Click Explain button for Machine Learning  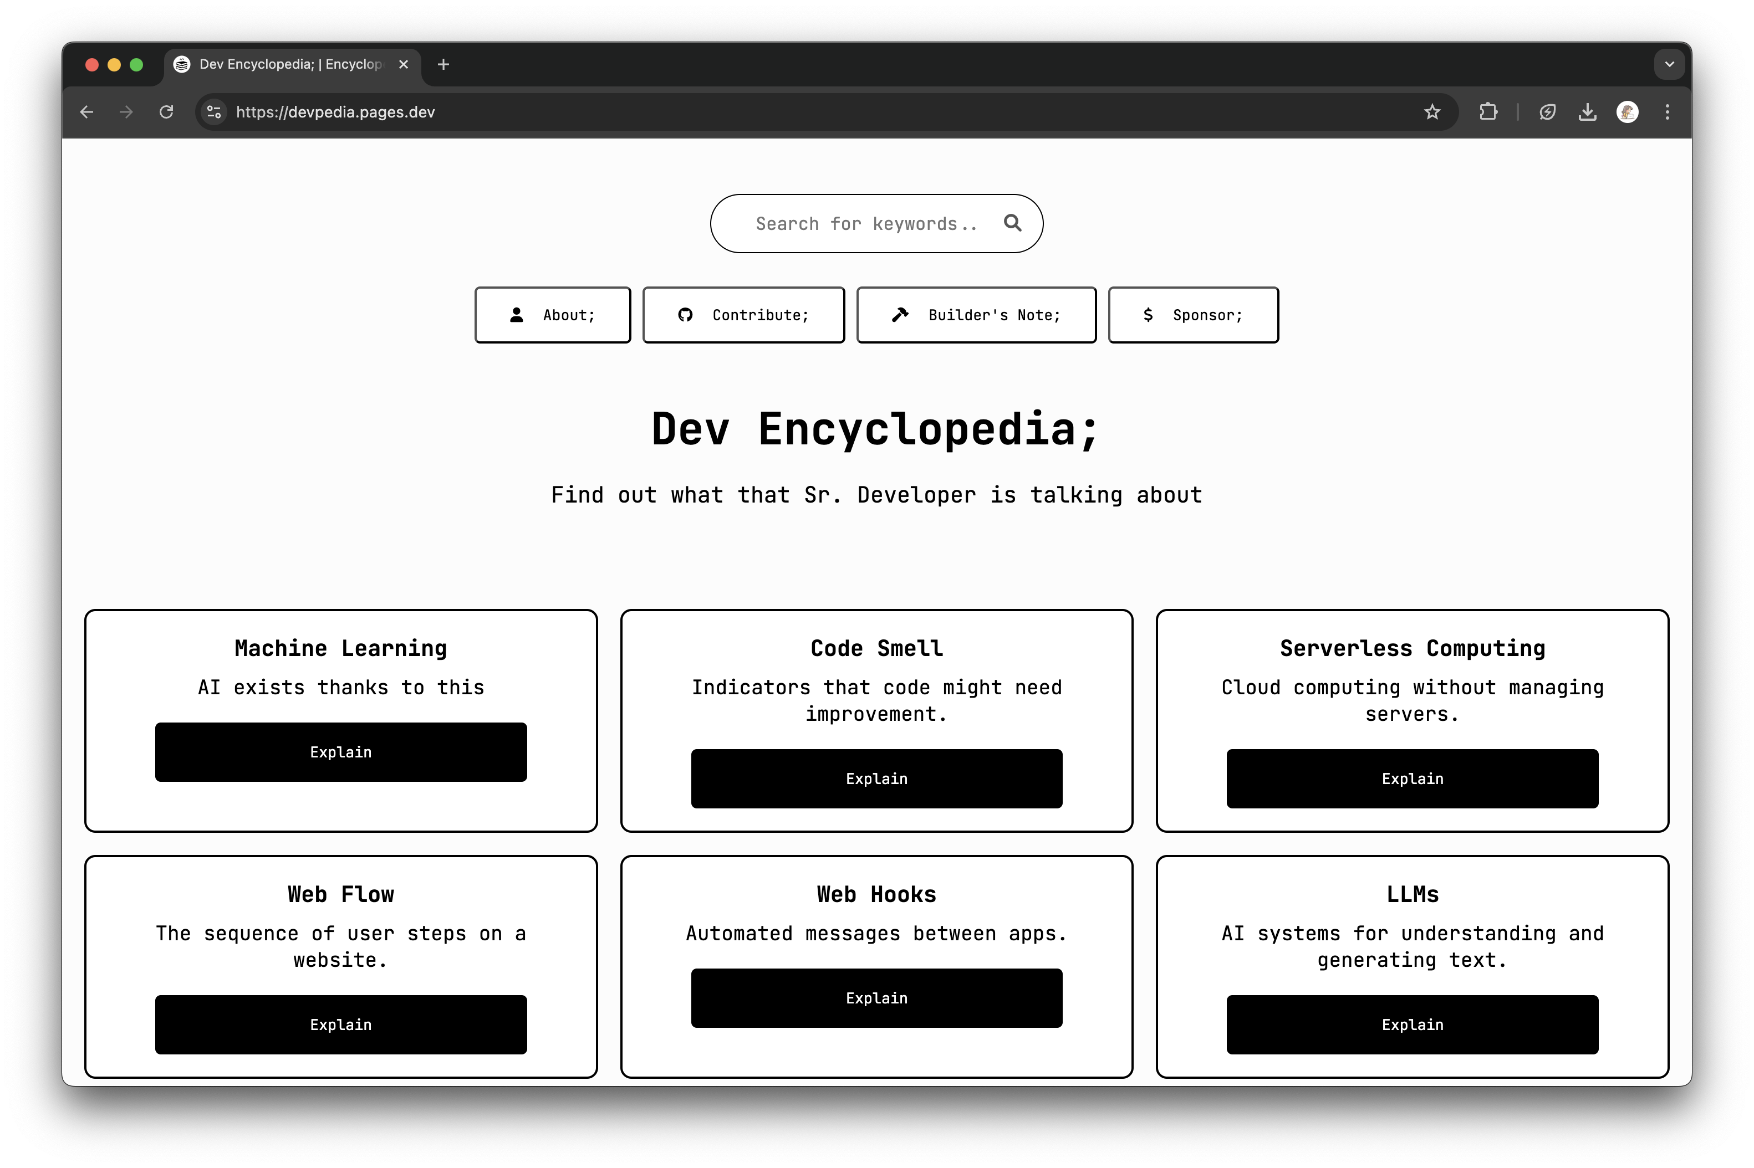click(340, 751)
